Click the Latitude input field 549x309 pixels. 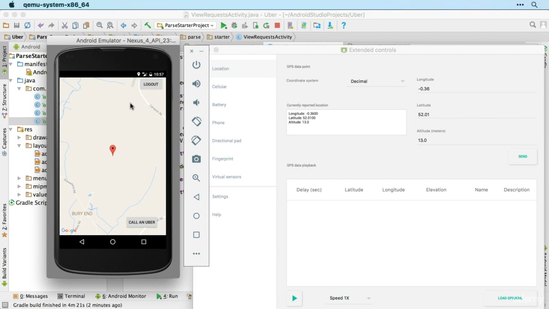point(476,115)
